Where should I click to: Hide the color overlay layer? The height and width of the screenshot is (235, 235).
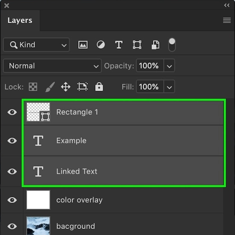pos(12,200)
